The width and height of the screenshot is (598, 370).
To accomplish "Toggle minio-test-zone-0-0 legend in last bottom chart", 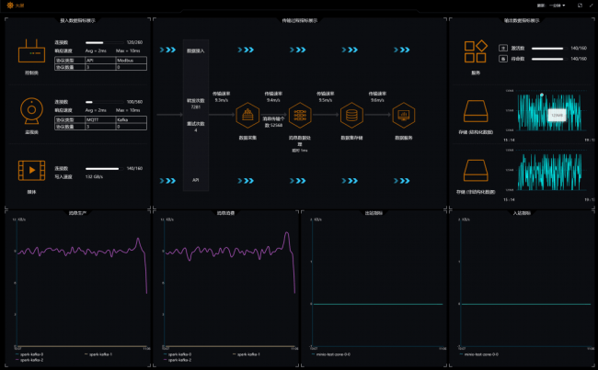I will click(478, 354).
